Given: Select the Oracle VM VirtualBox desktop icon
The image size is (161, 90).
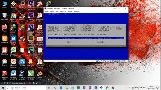Looking at the screenshot, I should 22,75.
